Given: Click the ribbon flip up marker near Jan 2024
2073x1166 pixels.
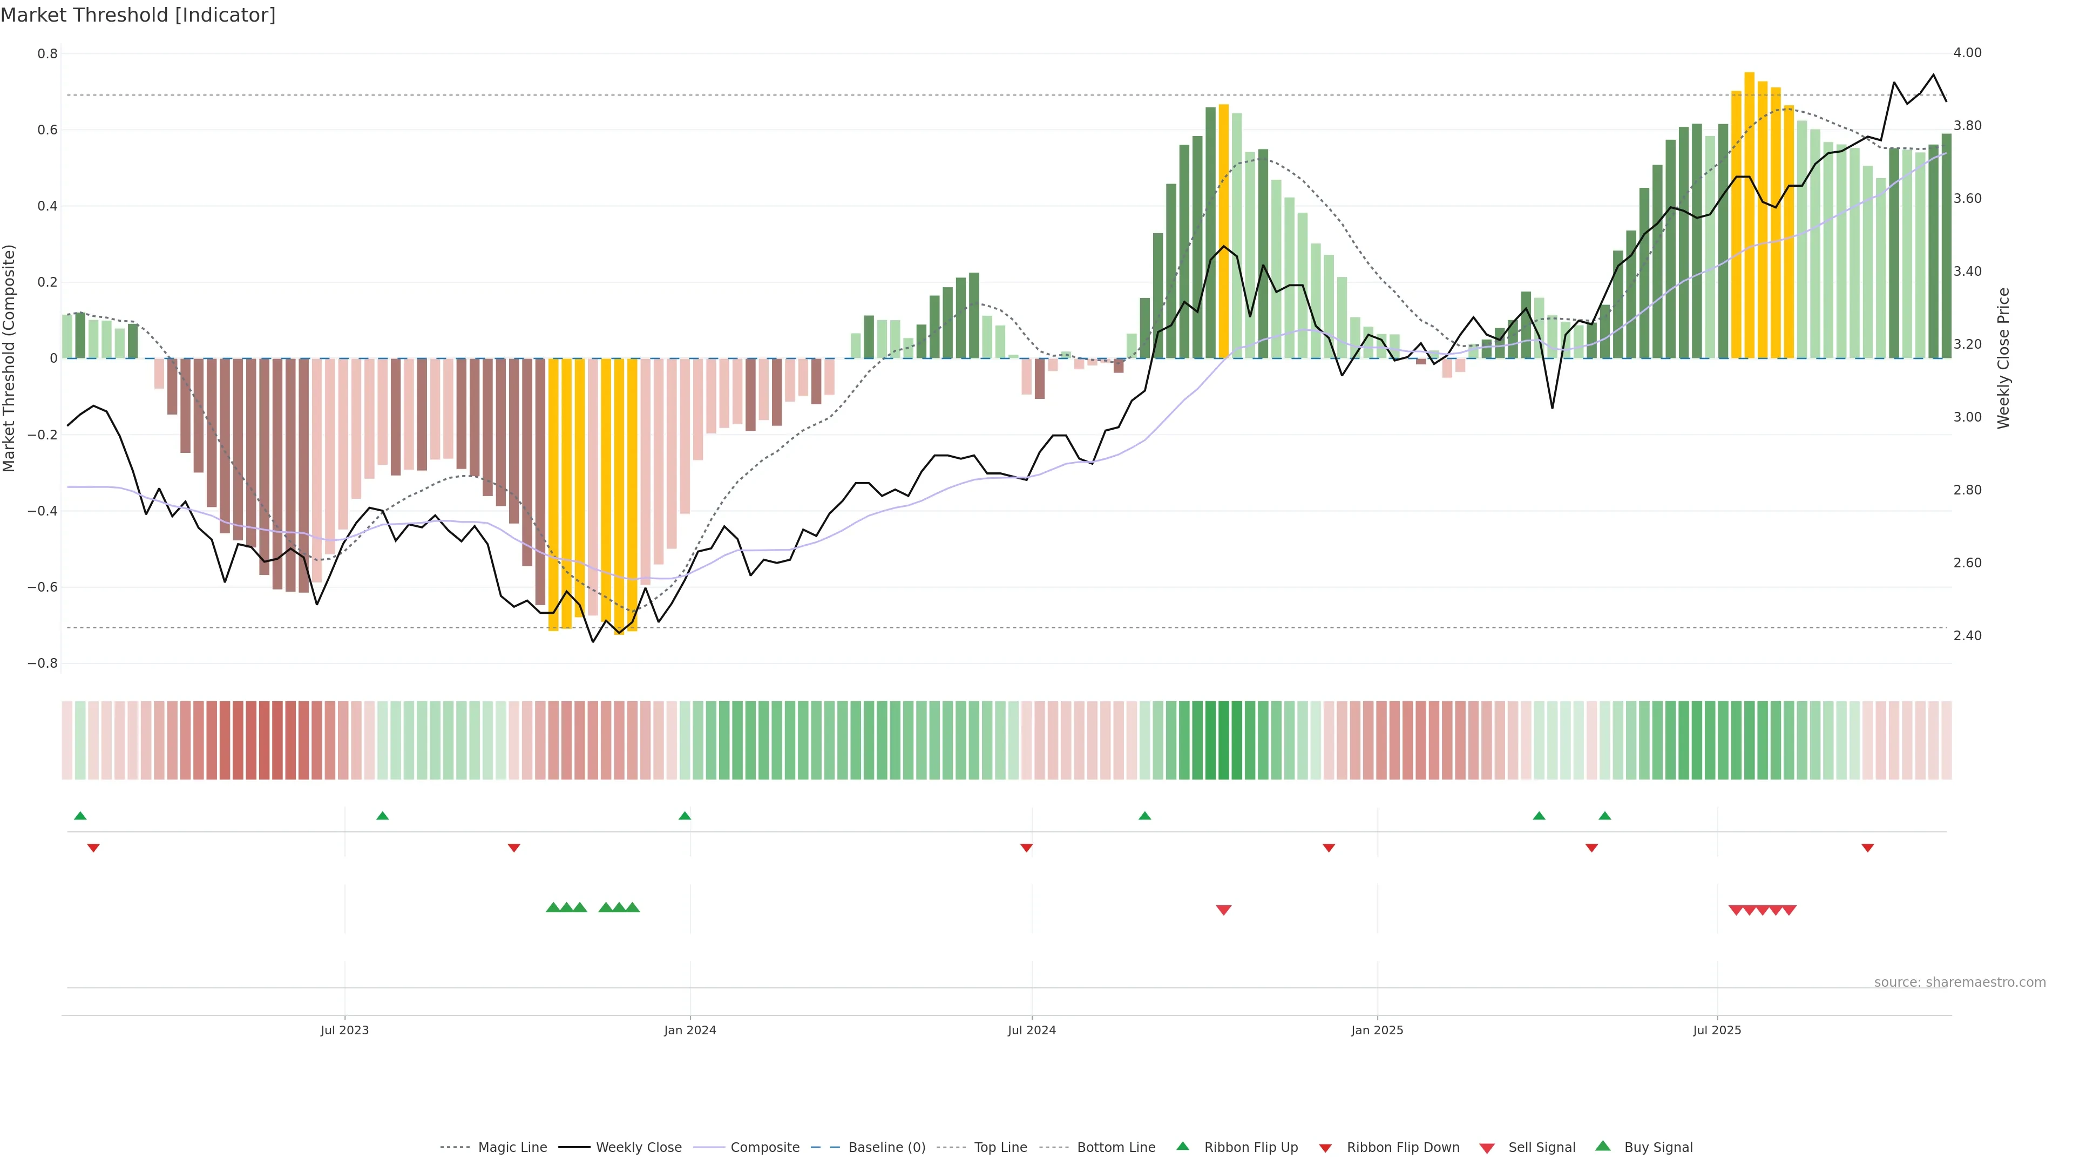Looking at the screenshot, I should pos(684,816).
